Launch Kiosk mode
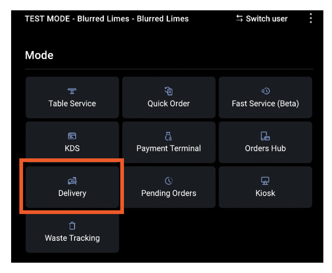Viewport: 332px width, 273px height. coord(265,187)
